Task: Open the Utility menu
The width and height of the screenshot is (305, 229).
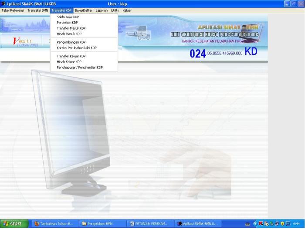Action: (x=115, y=10)
